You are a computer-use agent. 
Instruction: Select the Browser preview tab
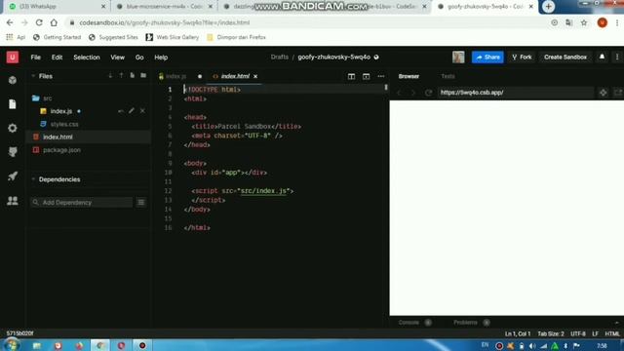tap(409, 76)
